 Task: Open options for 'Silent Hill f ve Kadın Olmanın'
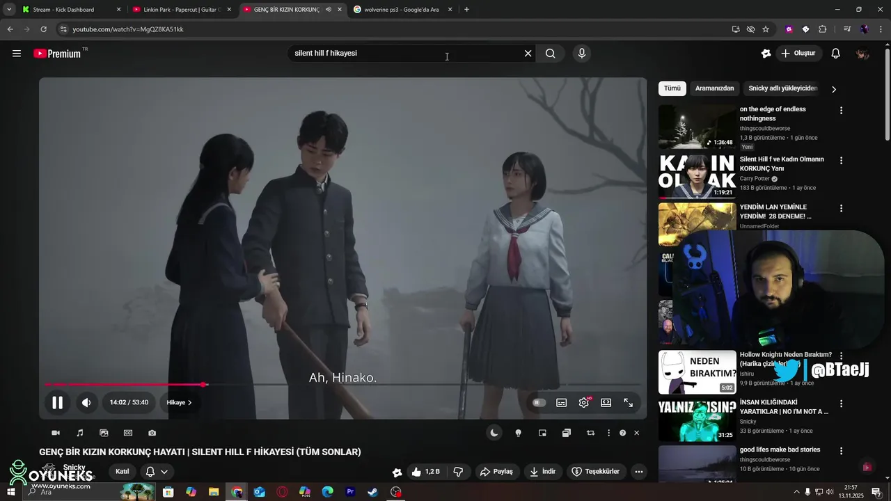click(x=841, y=161)
